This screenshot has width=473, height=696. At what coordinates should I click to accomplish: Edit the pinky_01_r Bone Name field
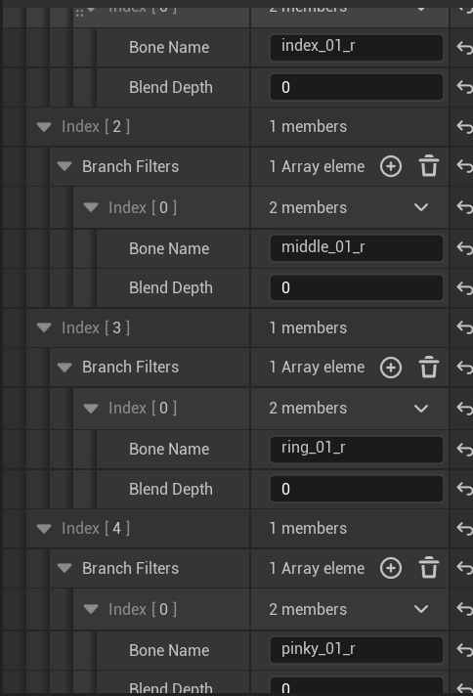tap(357, 650)
